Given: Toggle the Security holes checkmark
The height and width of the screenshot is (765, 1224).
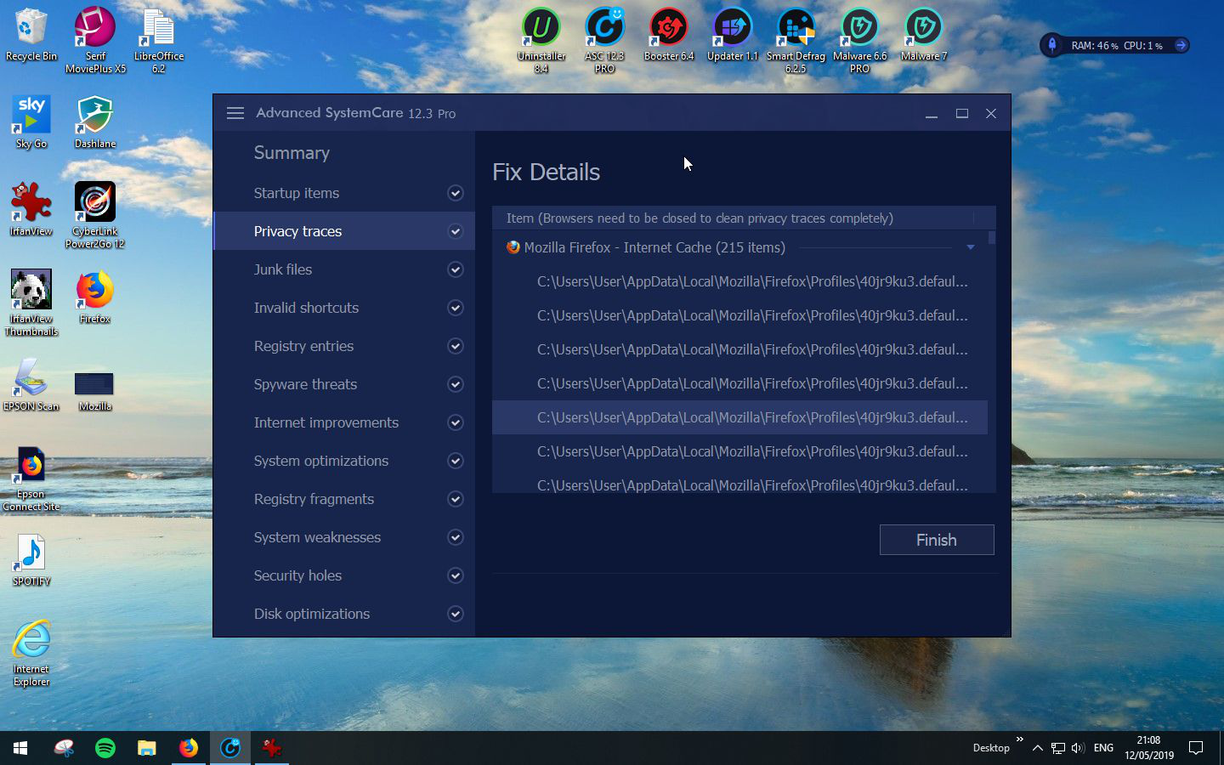Looking at the screenshot, I should pyautogui.click(x=456, y=575).
